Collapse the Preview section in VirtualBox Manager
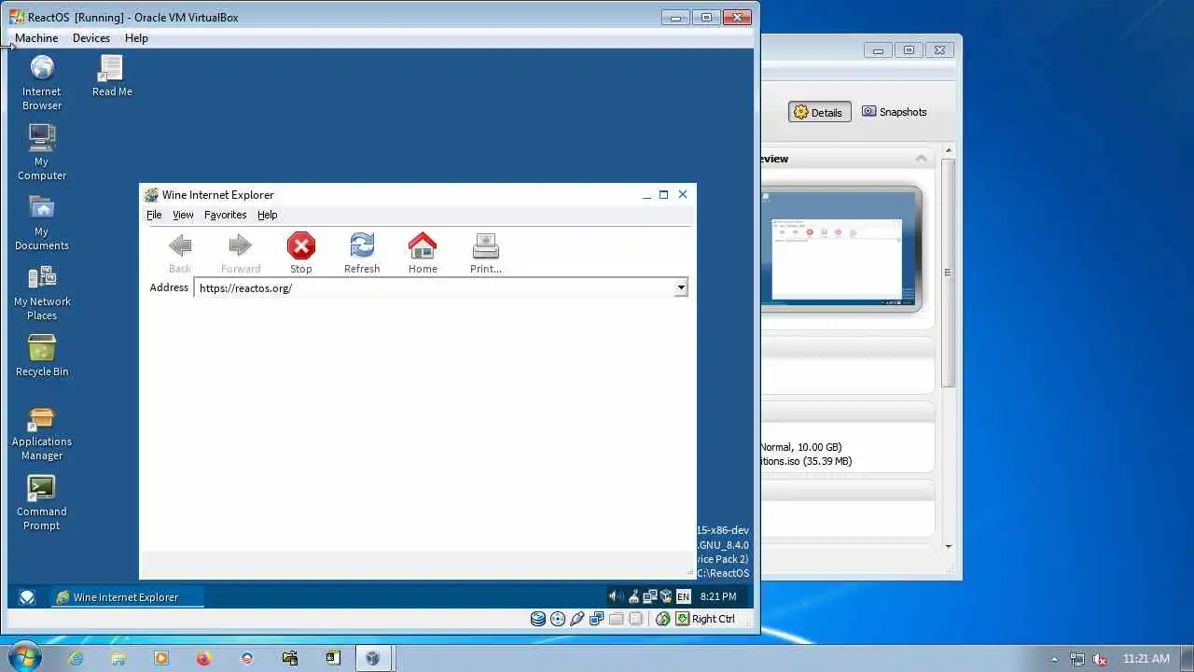The width and height of the screenshot is (1194, 672). [921, 159]
